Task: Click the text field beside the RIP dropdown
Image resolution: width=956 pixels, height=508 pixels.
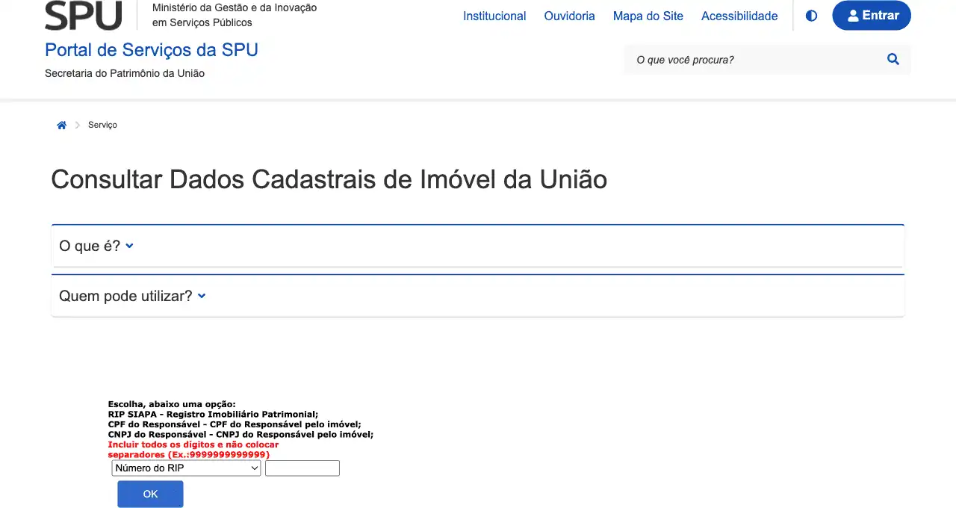Action: [302, 468]
